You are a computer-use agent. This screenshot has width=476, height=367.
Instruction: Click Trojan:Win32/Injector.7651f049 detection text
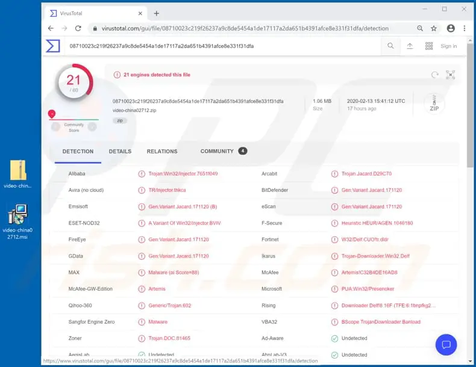click(183, 174)
